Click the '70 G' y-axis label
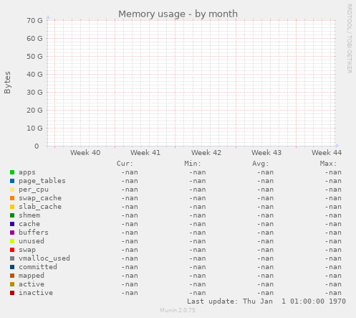Image resolution: width=356 pixels, height=318 pixels. click(x=34, y=21)
